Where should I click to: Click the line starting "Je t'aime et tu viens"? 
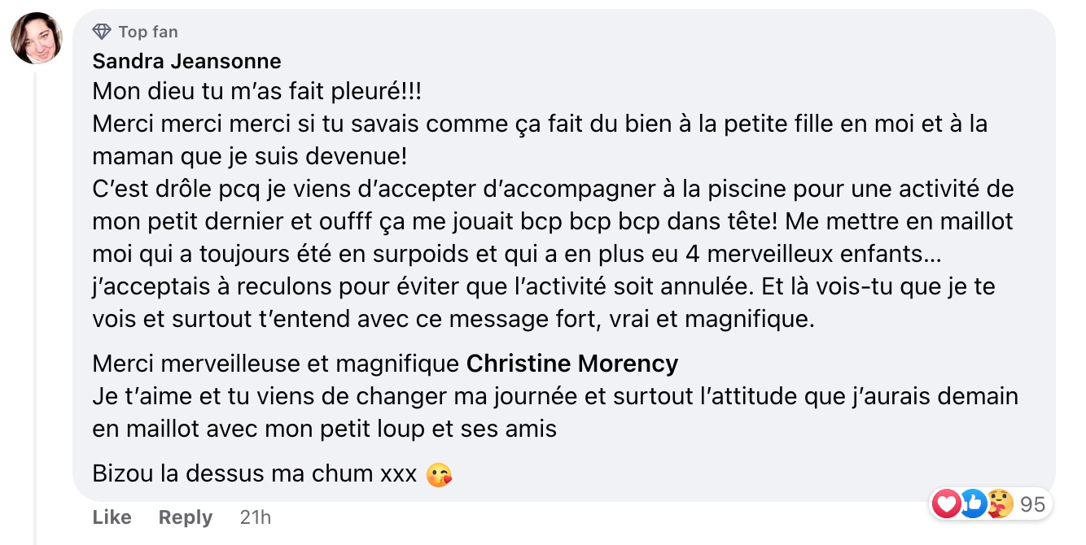point(555,397)
